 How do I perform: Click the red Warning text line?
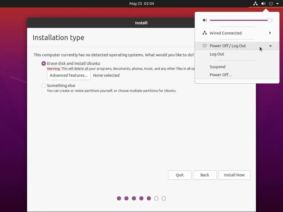[121, 69]
